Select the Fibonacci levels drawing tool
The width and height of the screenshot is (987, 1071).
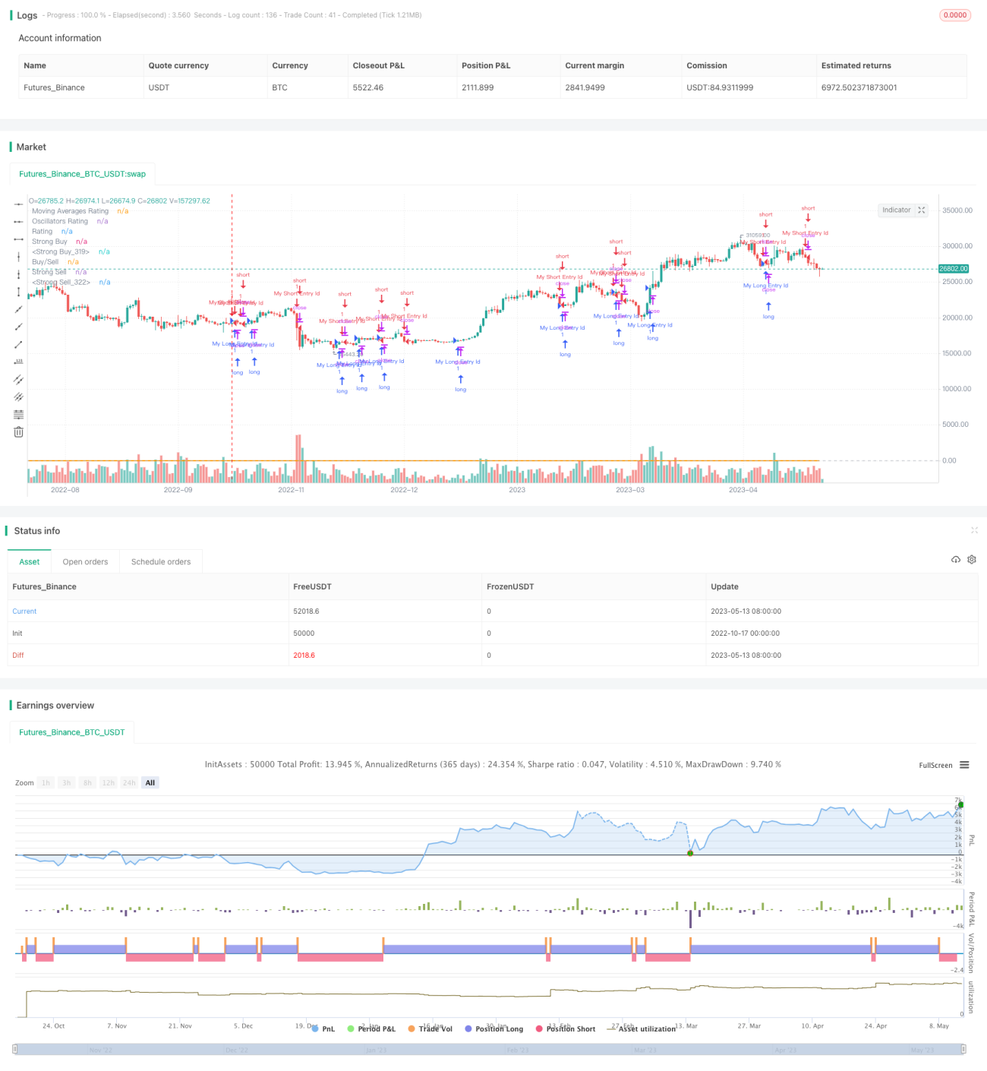click(x=18, y=415)
